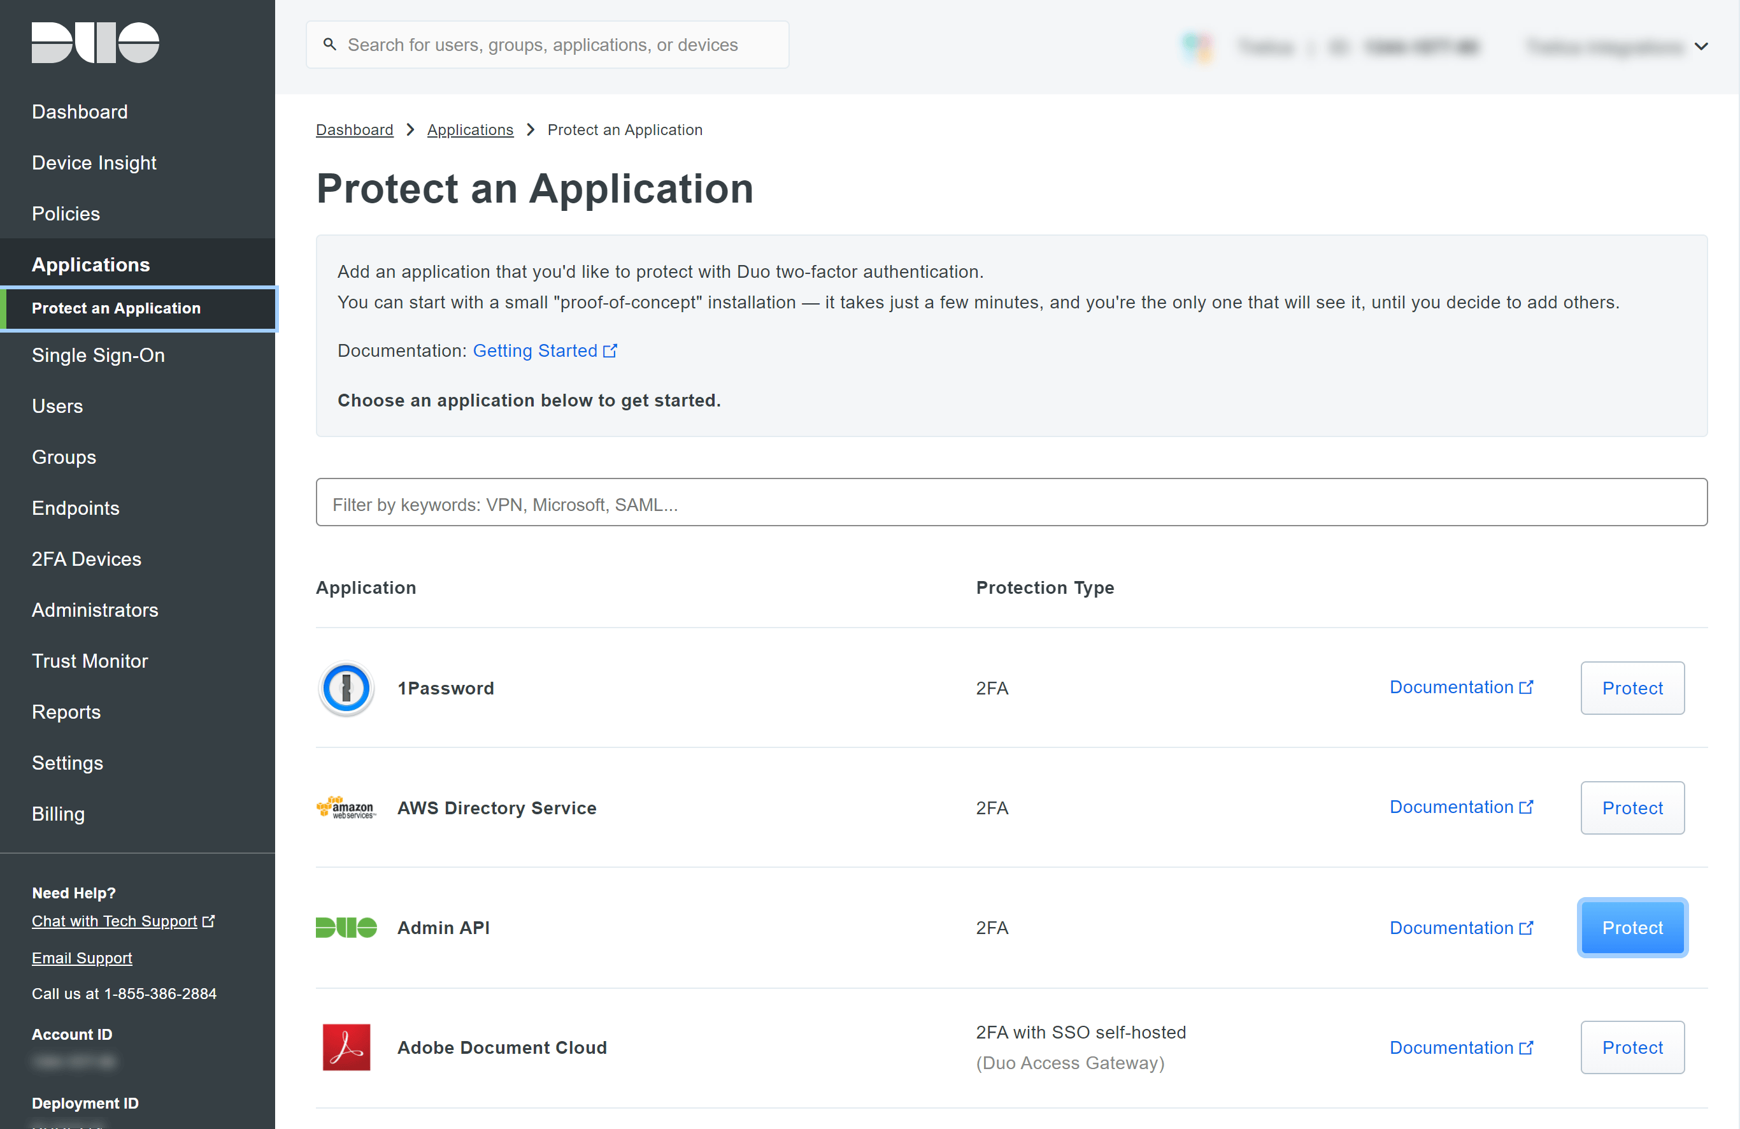This screenshot has width=1740, height=1129.
Task: Open Documentation link for 1Password
Action: pos(1461,687)
